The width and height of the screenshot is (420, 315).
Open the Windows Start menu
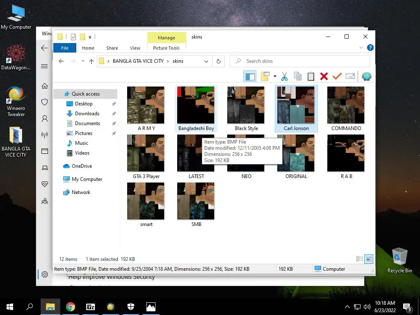click(x=10, y=307)
